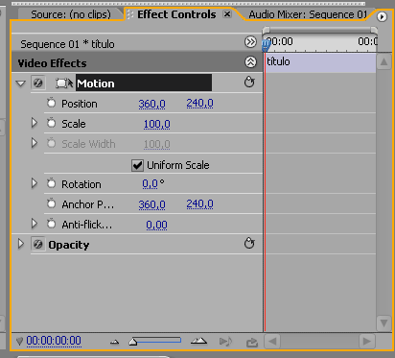Collapse the Motion effect properties
This screenshot has width=395, height=358.
click(20, 84)
